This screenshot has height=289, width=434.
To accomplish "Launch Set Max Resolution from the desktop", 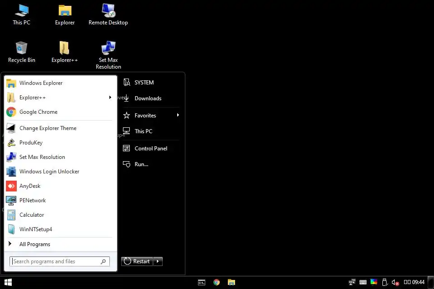I will (108, 55).
